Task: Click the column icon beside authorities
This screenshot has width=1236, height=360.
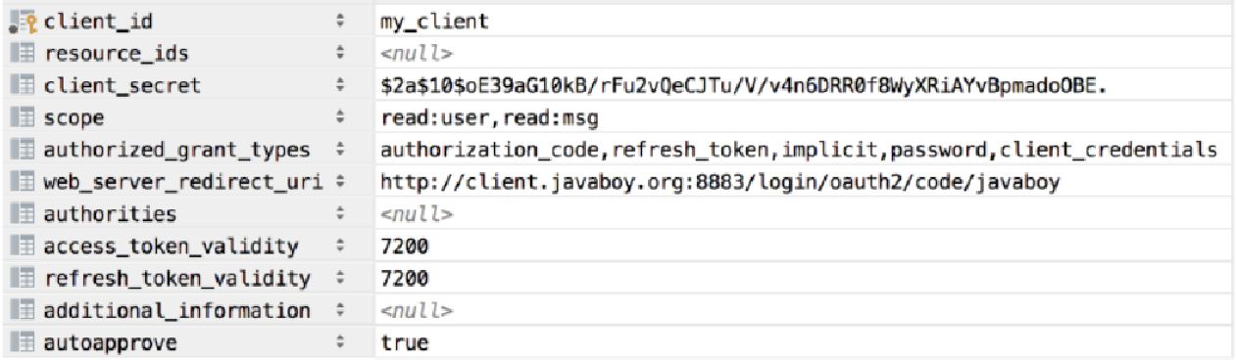Action: click(x=21, y=214)
